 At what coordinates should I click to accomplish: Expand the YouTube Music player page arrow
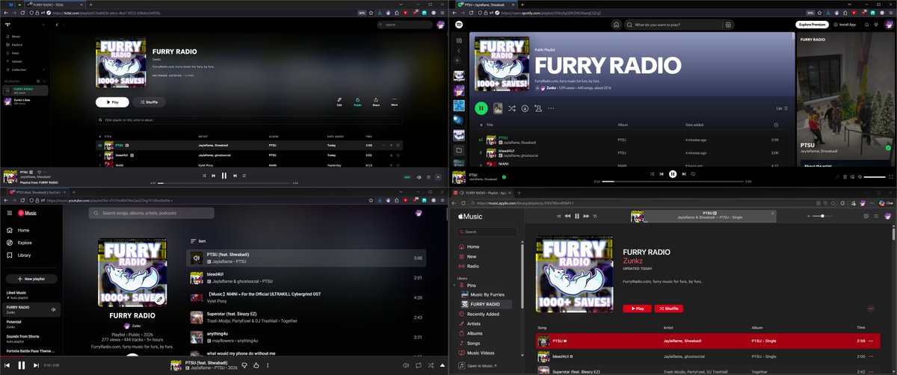pos(443,366)
